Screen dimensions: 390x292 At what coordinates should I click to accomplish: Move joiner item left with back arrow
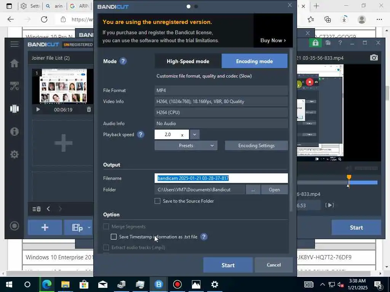(48, 209)
